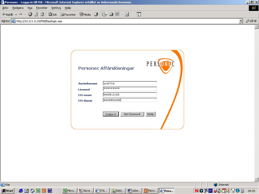Select the CSS-server input field

pos(130,94)
